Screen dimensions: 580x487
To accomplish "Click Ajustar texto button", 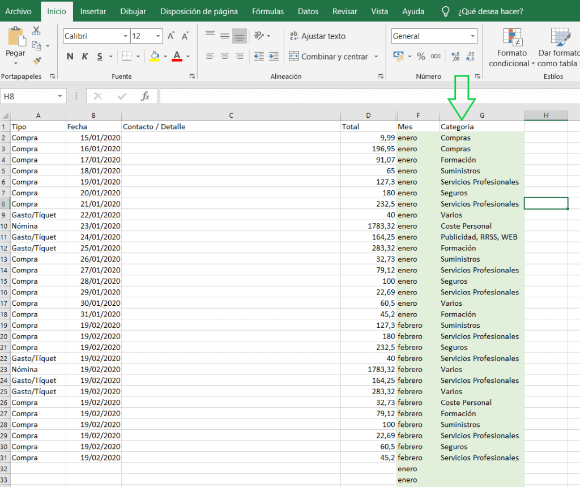I will (x=318, y=36).
